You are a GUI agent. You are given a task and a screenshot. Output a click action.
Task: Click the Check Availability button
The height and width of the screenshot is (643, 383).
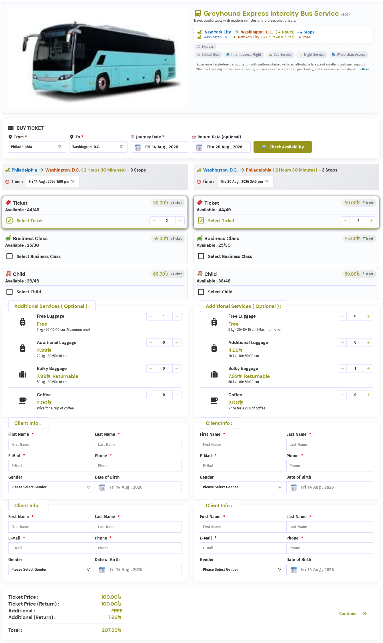(x=283, y=147)
